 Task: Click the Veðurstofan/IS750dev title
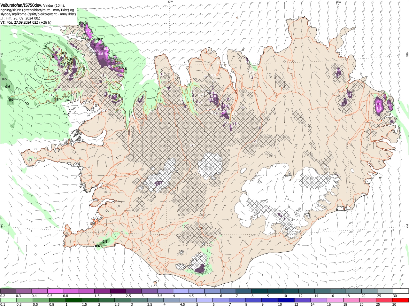pos(20,5)
